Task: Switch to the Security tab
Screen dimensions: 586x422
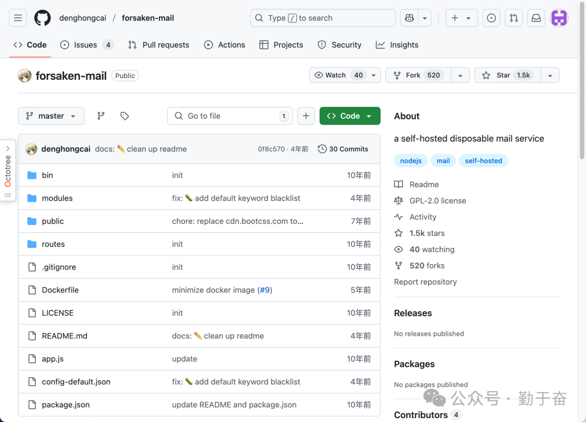Action: click(339, 45)
